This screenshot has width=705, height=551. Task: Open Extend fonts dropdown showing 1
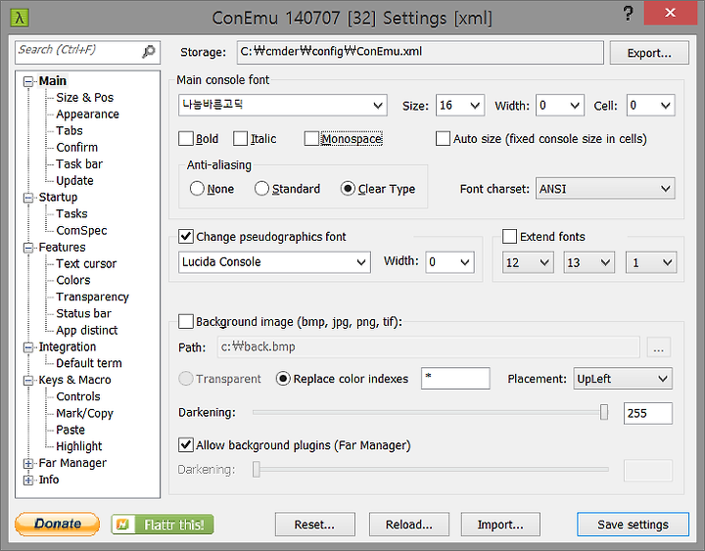pyautogui.click(x=650, y=262)
